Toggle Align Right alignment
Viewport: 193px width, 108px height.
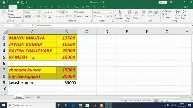point(63,16)
